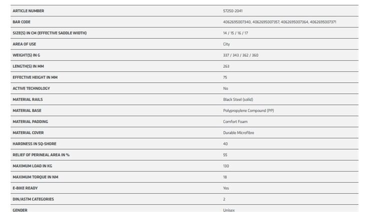Select the effective height value 75

tap(225, 77)
